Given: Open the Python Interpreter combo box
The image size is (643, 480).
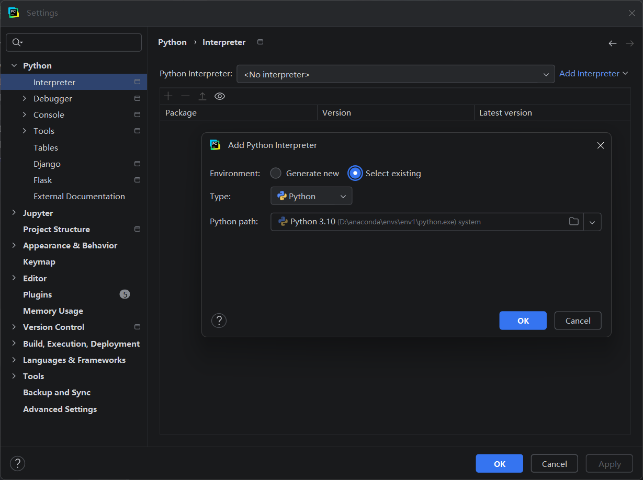Looking at the screenshot, I should pyautogui.click(x=396, y=74).
